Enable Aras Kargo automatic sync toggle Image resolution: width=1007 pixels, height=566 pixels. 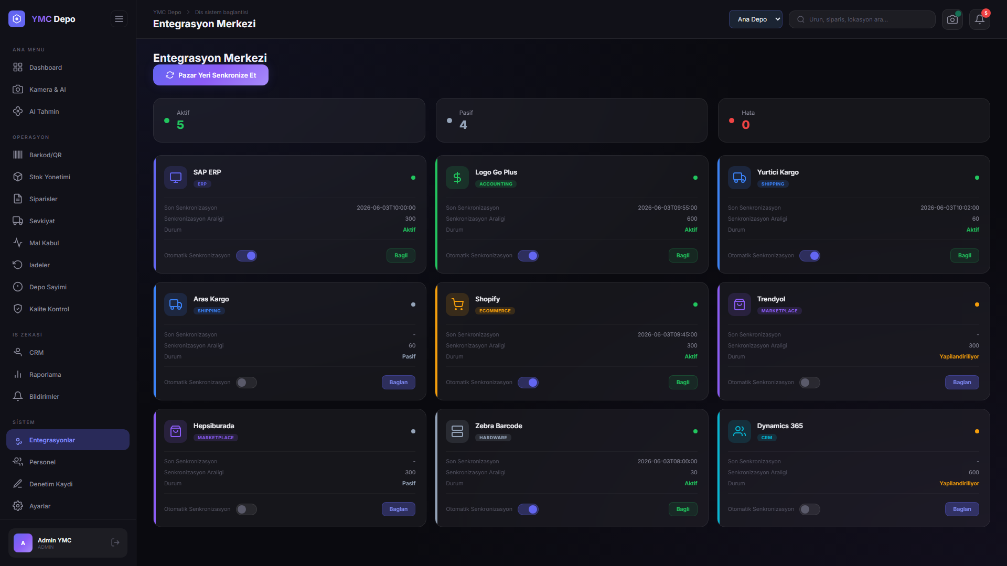coord(247,383)
